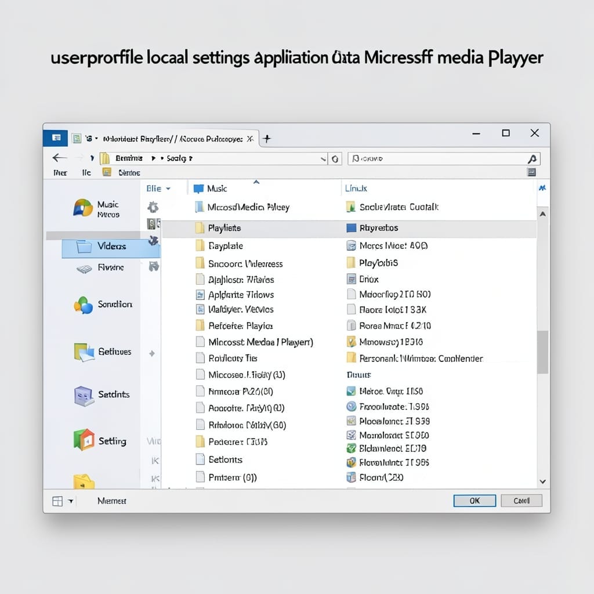594x594 pixels.
Task: Click the sort arrow above Music column
Action: coord(256,182)
